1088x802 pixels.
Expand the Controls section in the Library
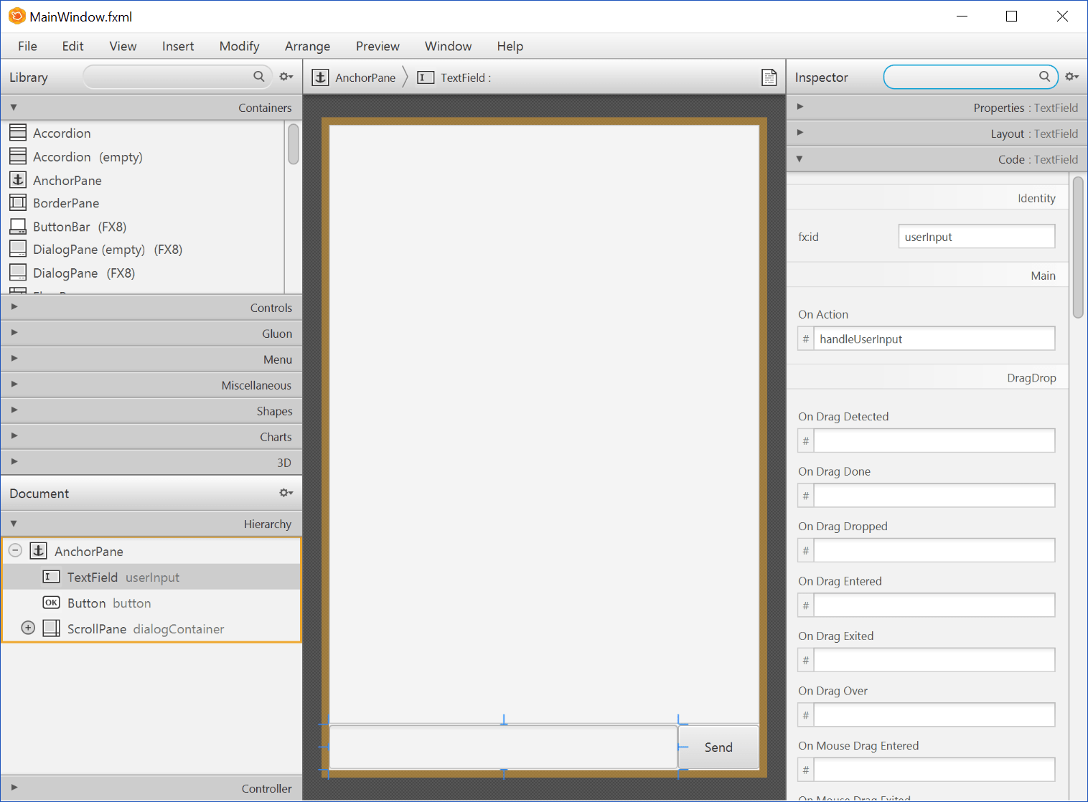click(13, 306)
